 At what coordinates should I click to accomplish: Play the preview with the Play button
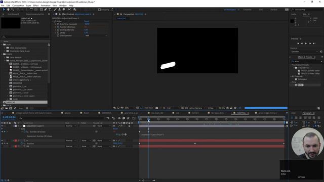click(306, 43)
